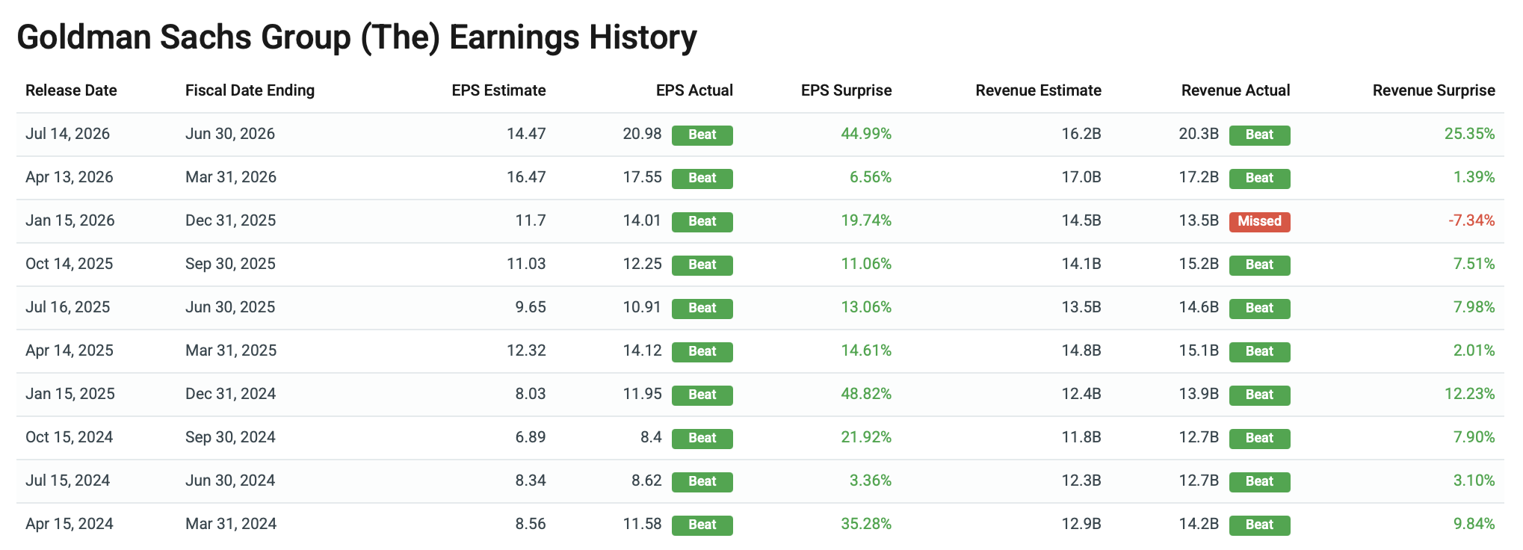
Task: Select the 15.2B revenue actual value
Action: coord(1199,264)
